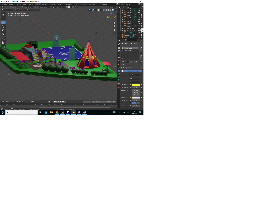
Task: Click the yellow base color swatch
Action: pos(135,85)
